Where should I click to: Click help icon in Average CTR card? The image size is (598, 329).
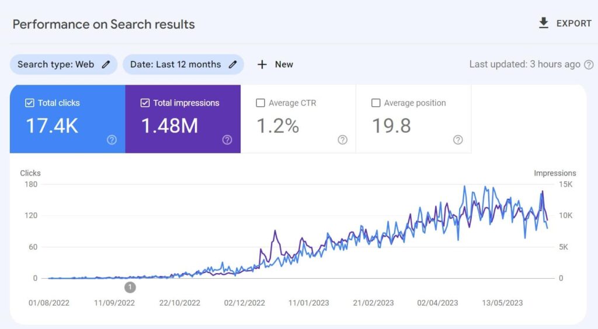[x=342, y=140]
